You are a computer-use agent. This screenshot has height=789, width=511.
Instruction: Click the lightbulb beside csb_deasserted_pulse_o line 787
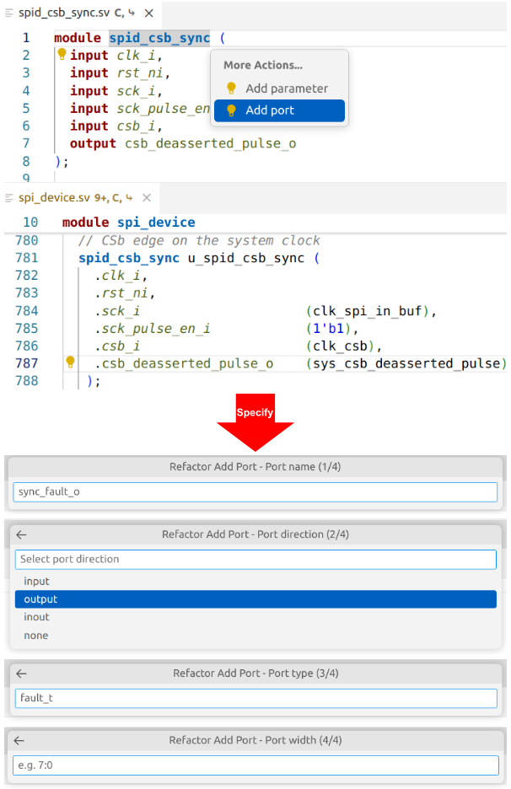point(71,362)
